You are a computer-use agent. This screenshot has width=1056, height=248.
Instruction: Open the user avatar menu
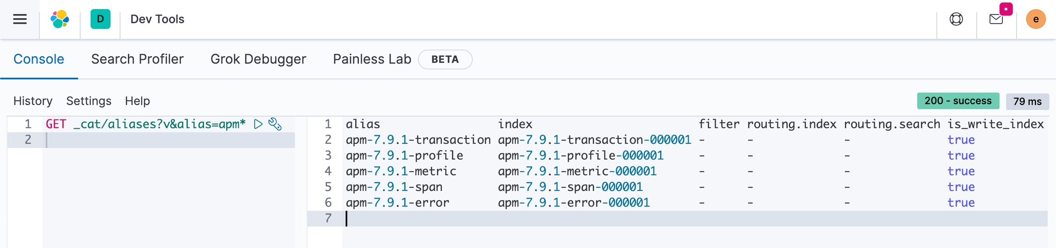(1035, 19)
